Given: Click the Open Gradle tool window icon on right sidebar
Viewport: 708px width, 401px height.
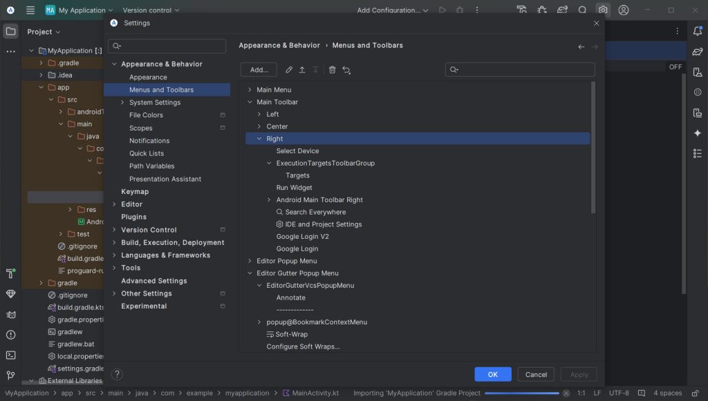Looking at the screenshot, I should pos(698,51).
